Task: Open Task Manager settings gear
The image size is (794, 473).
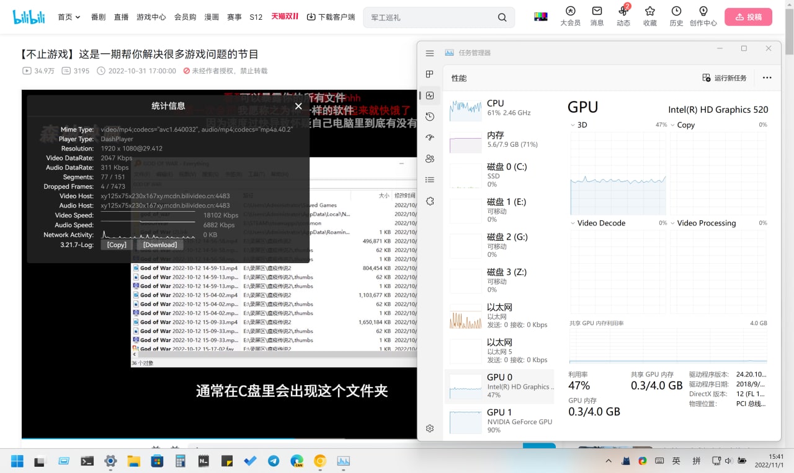Action: click(x=429, y=428)
